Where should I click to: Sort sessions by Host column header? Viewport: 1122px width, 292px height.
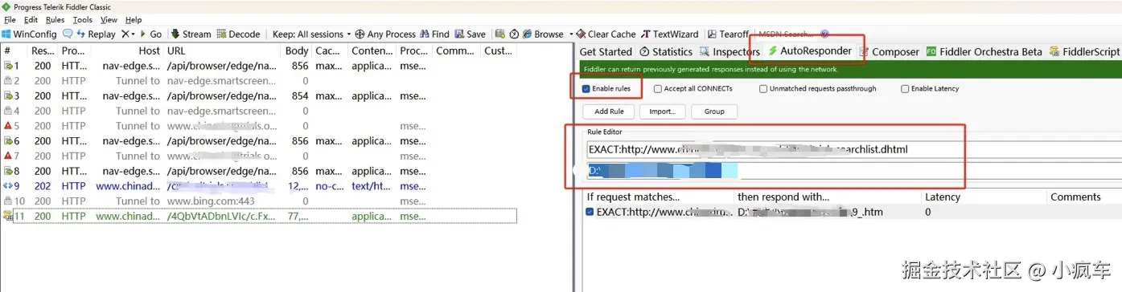tap(127, 51)
